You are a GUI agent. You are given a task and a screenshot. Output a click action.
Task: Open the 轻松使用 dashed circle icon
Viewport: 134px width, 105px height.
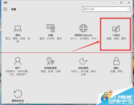(83, 61)
